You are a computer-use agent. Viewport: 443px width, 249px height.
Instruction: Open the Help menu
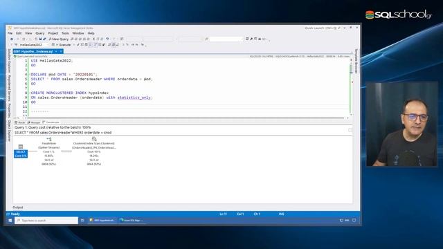coord(91,33)
